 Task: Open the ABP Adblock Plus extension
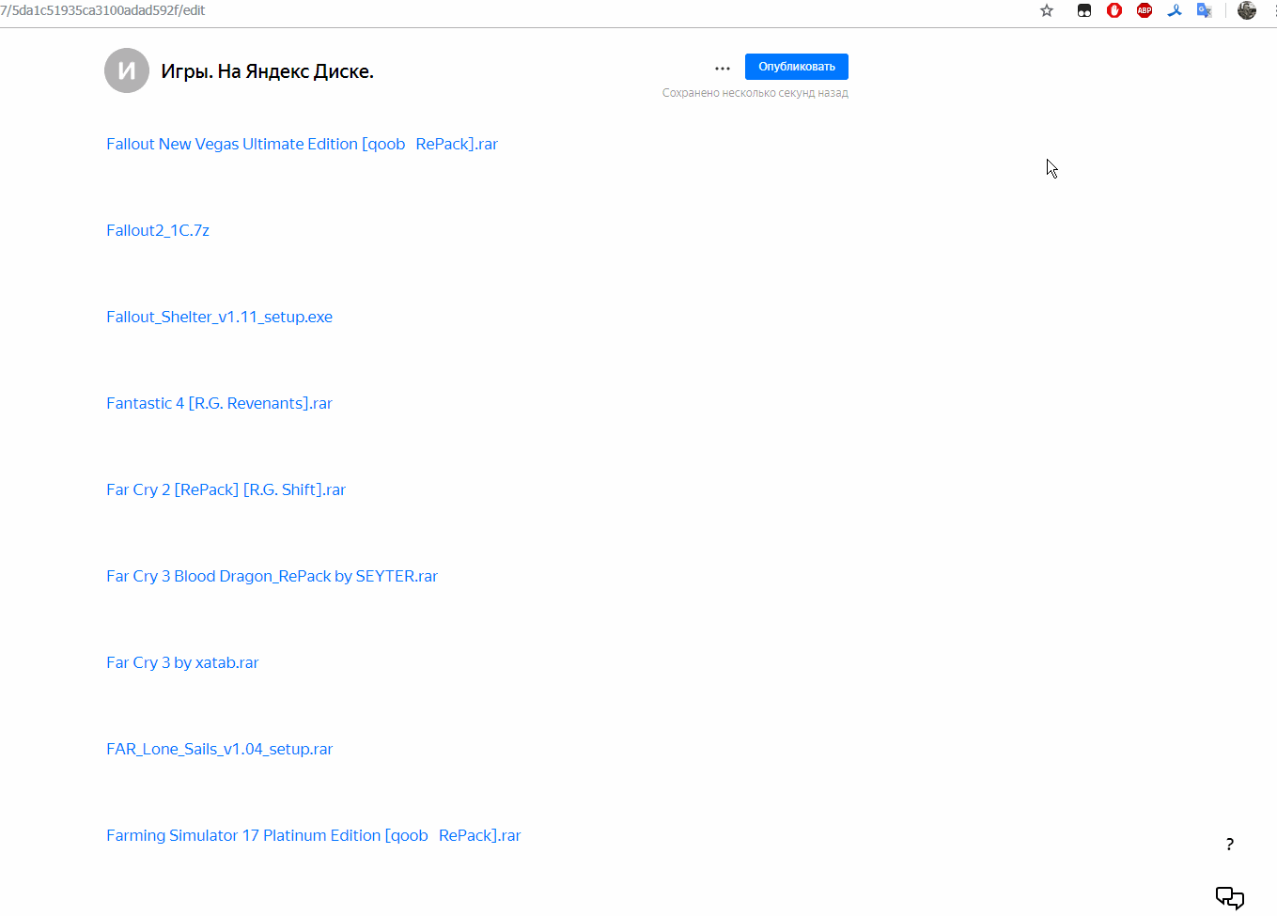1145,10
